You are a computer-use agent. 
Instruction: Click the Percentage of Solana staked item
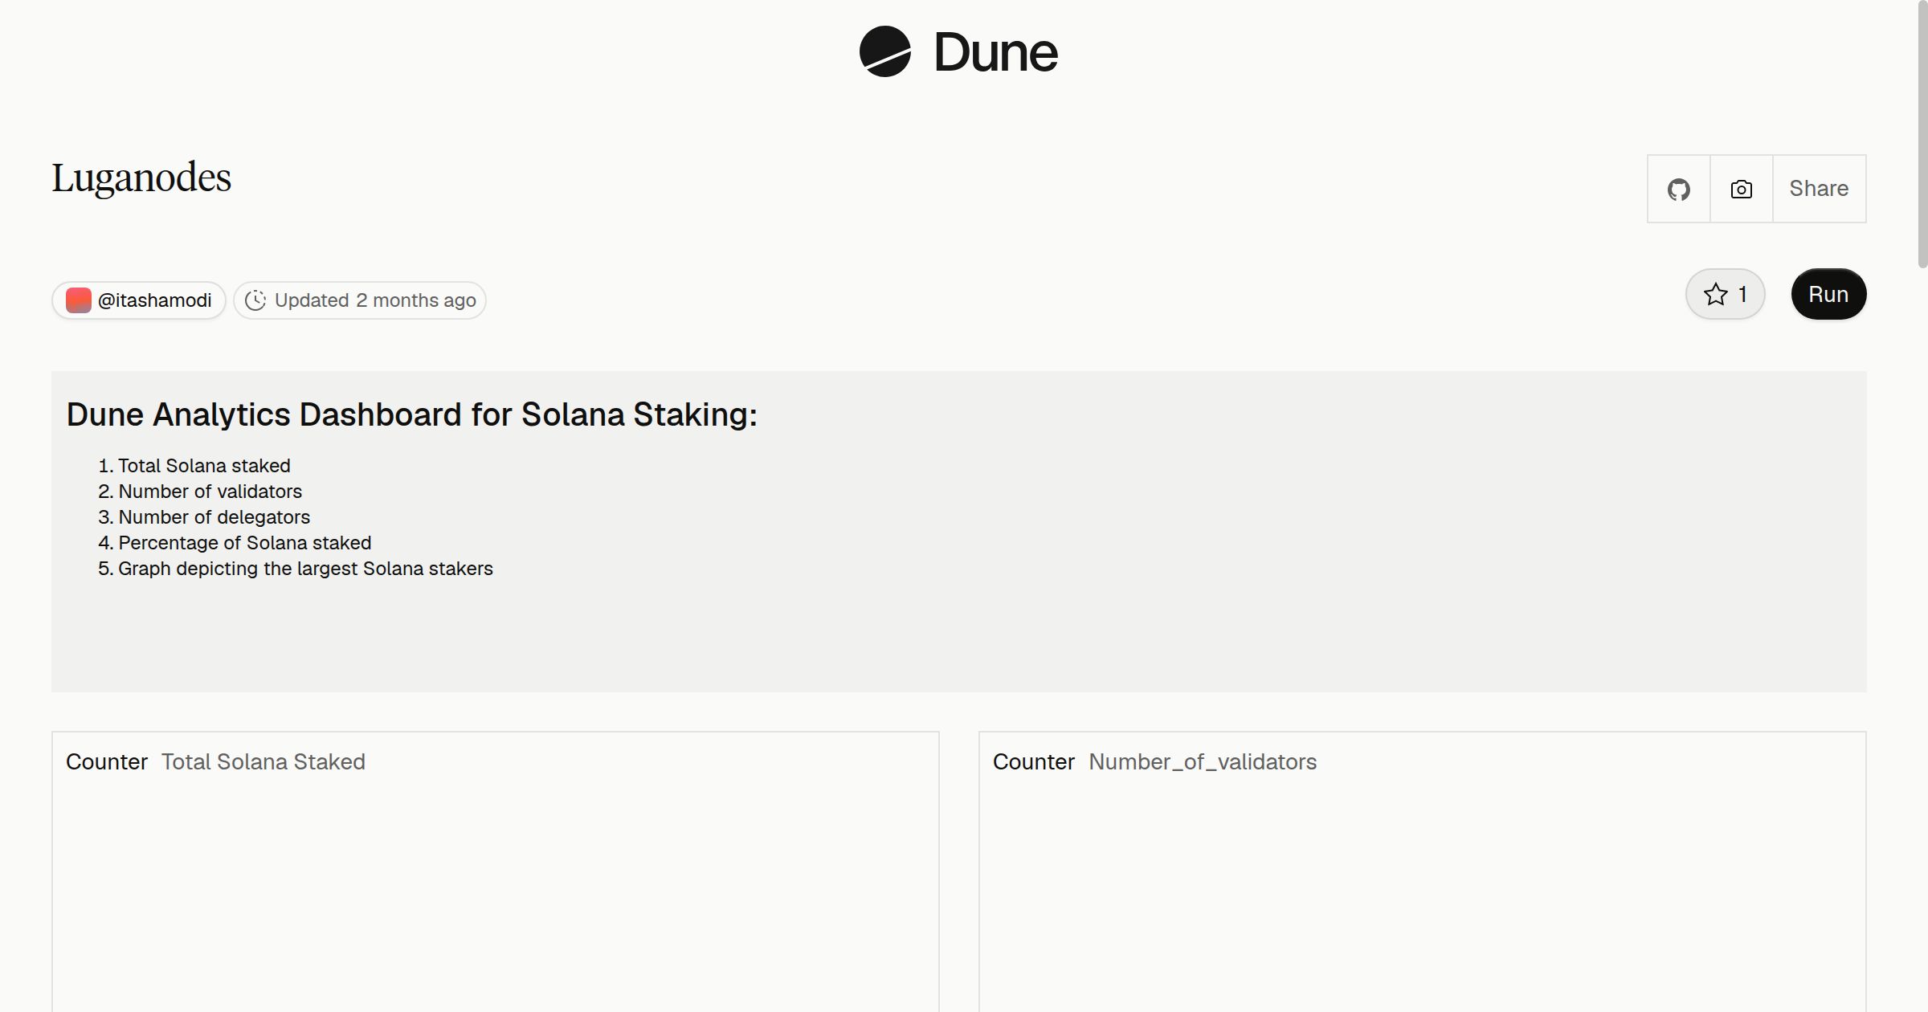[x=244, y=543]
